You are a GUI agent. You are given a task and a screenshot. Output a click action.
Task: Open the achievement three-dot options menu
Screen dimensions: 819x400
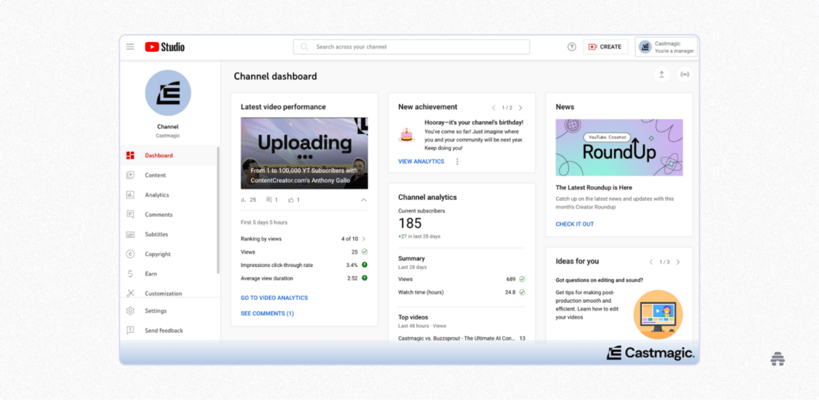coord(457,162)
